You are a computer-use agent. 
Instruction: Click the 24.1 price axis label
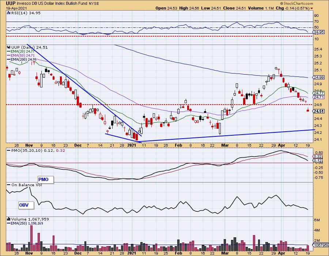[x=318, y=139]
